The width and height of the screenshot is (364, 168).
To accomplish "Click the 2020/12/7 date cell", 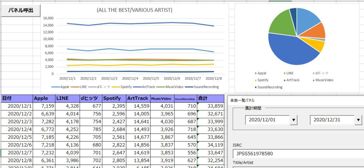I will coord(17,153).
